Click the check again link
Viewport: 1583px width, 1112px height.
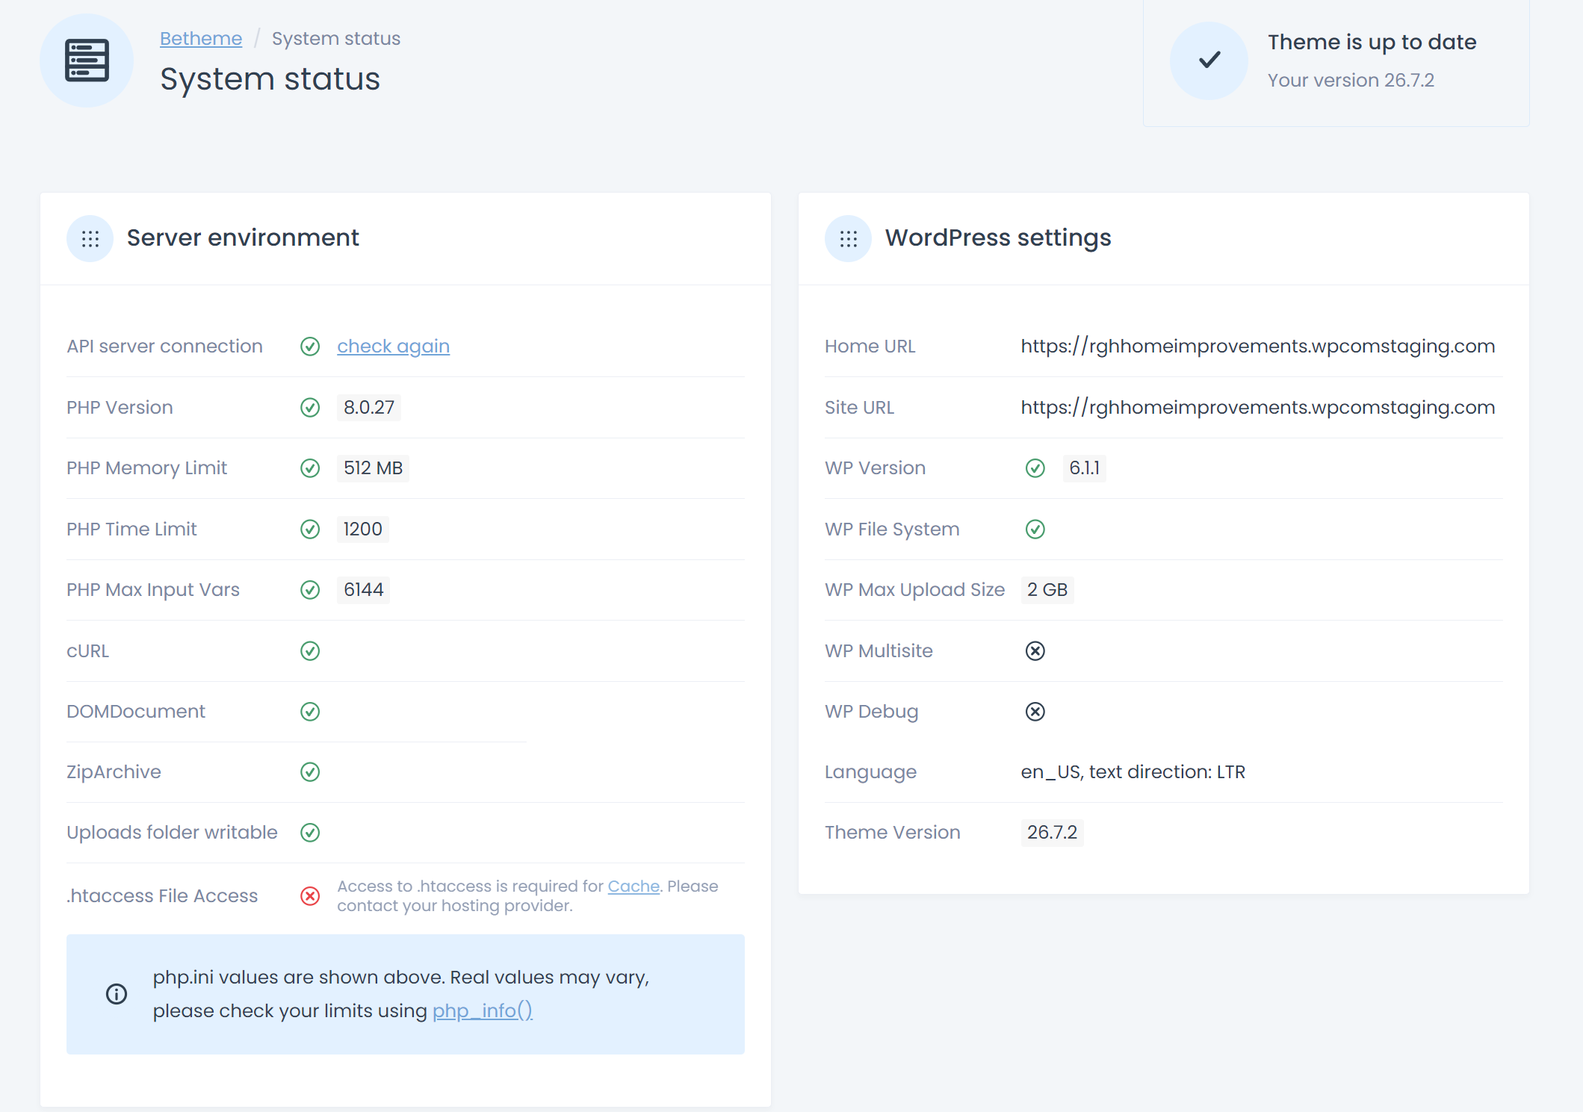(x=393, y=347)
